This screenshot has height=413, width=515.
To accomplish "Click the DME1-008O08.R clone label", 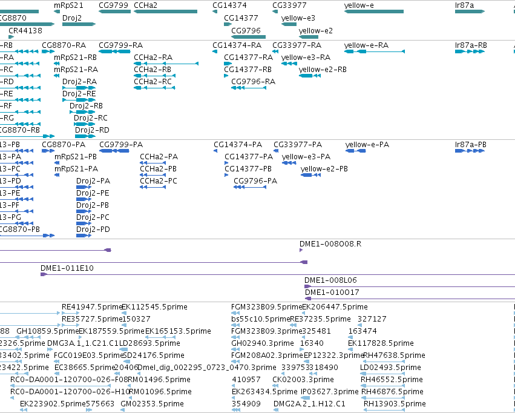I will coord(330,244).
